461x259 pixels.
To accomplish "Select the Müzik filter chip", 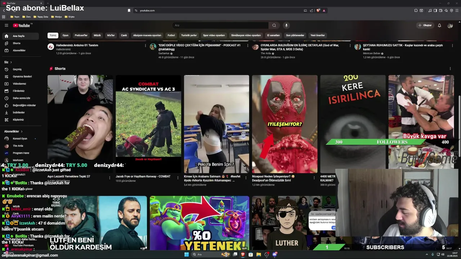I will click(97, 35).
